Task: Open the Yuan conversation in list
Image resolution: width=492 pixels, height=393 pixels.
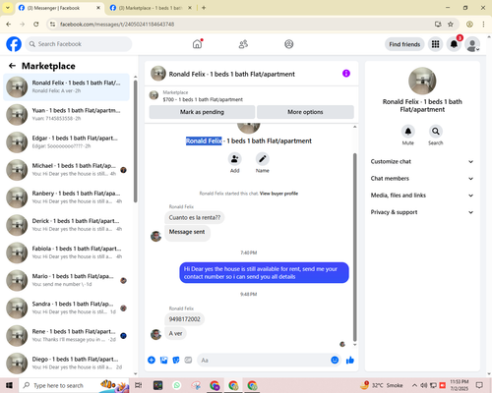Action: (67, 114)
